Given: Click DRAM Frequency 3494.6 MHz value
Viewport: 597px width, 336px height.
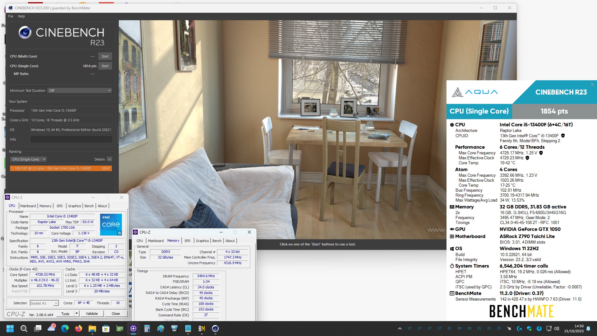Looking at the screenshot, I should click(206, 276).
